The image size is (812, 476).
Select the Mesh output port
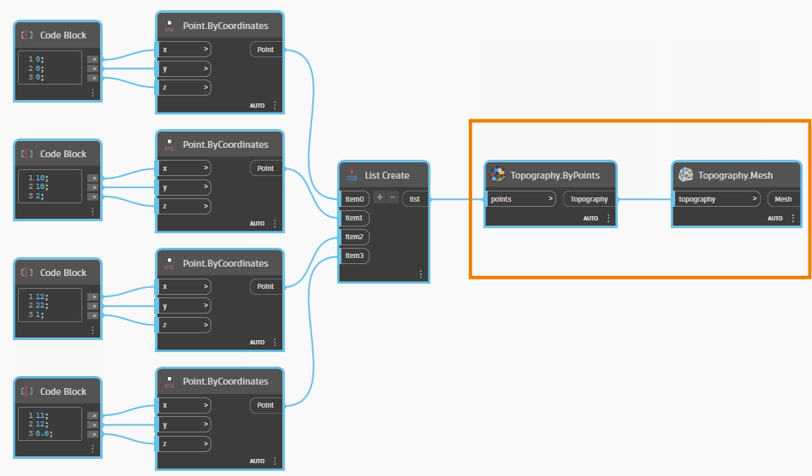[x=783, y=199]
